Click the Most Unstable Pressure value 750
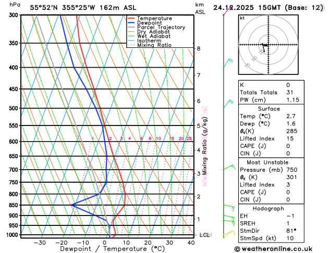This screenshot has height=253, width=328. tap(292, 170)
